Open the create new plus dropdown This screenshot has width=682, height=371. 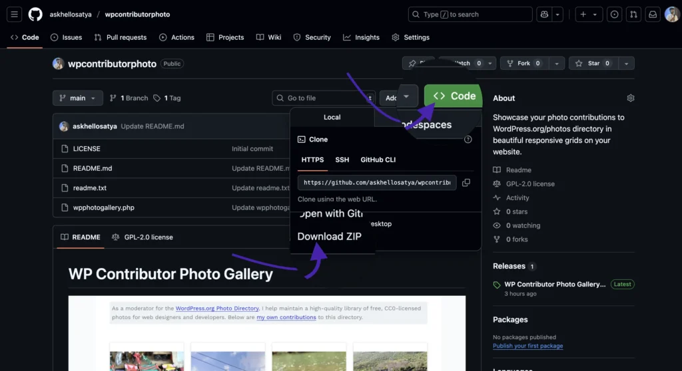[588, 14]
